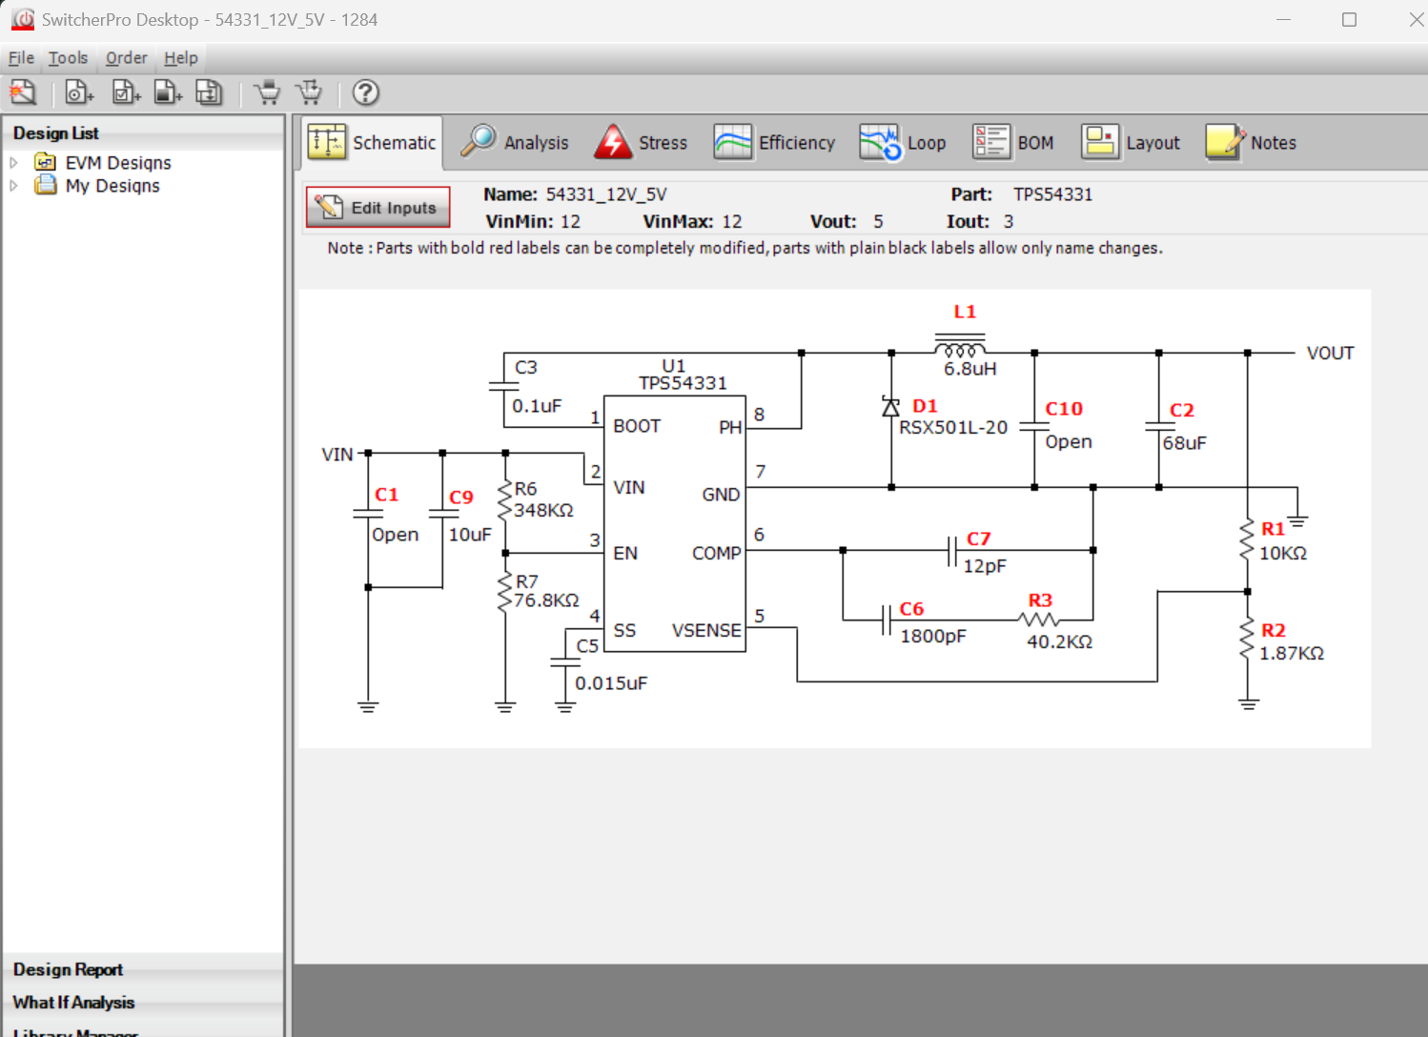Viewport: 1428px width, 1037px height.
Task: Click capacitor label C9
Action: point(461,498)
